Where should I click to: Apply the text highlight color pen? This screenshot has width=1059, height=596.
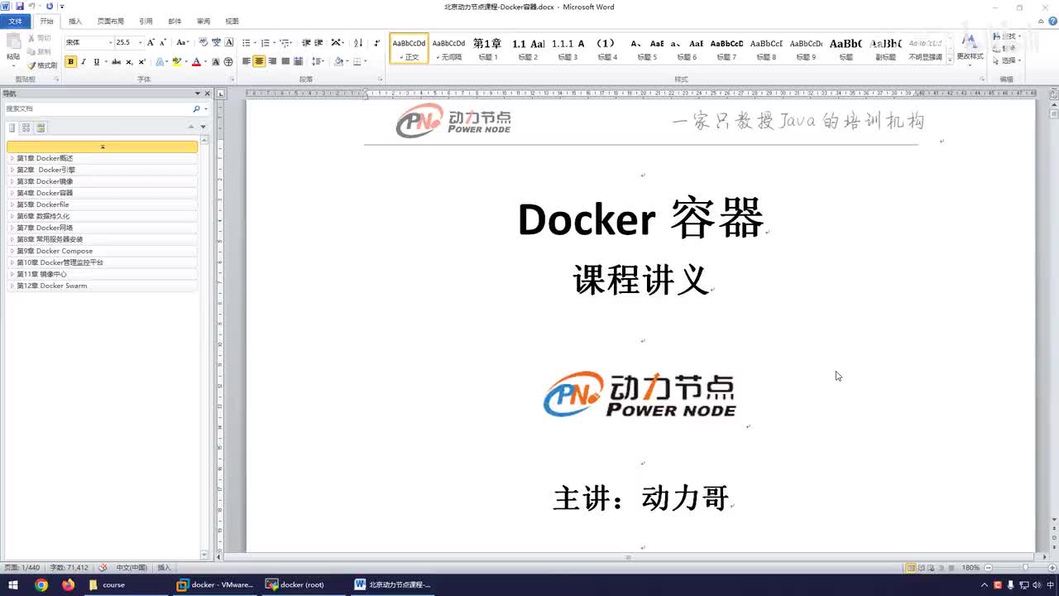pyautogui.click(x=176, y=62)
